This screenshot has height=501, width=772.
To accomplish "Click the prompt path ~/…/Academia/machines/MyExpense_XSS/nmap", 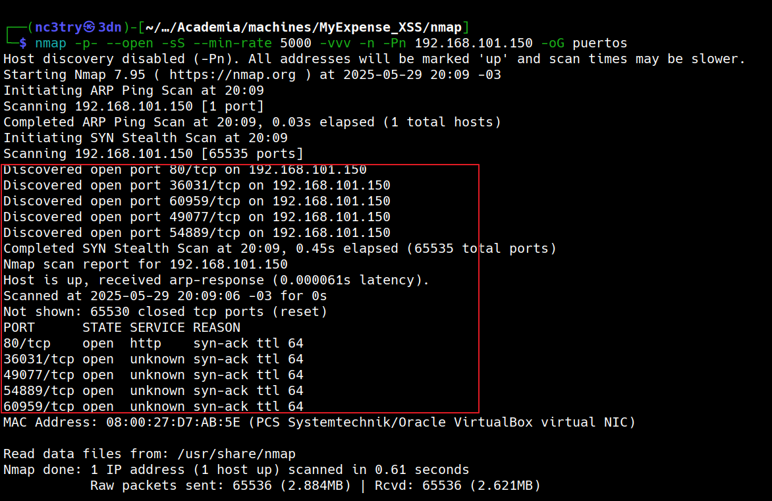I will (303, 28).
